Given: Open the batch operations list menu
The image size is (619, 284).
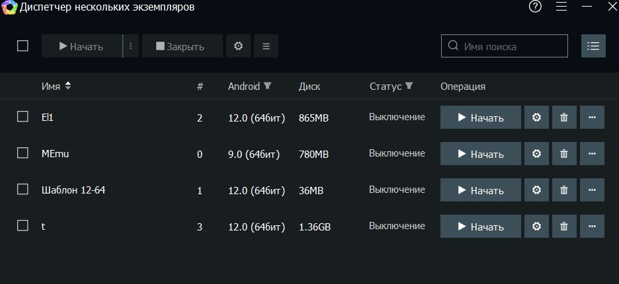Looking at the screenshot, I should pyautogui.click(x=266, y=46).
